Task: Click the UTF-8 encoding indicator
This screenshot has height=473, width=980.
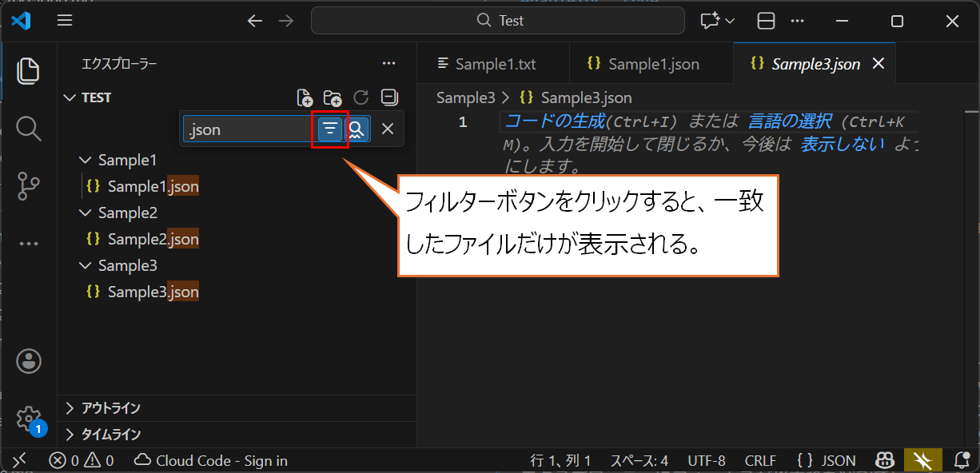Action: [707, 460]
